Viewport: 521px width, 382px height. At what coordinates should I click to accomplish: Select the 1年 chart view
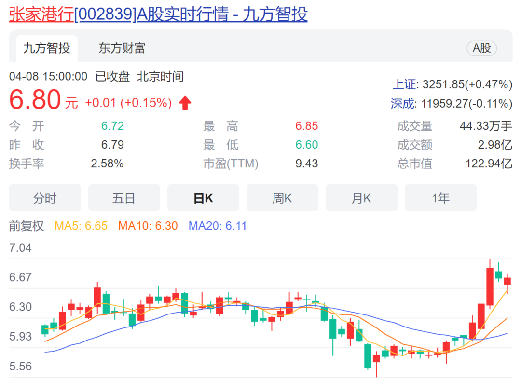coord(440,198)
